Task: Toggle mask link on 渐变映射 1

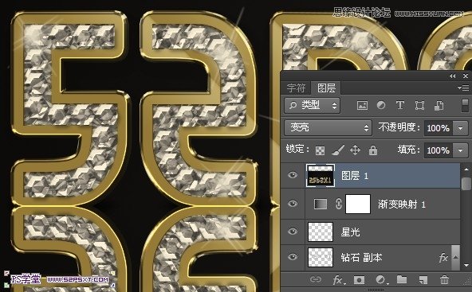Action: 338,204
